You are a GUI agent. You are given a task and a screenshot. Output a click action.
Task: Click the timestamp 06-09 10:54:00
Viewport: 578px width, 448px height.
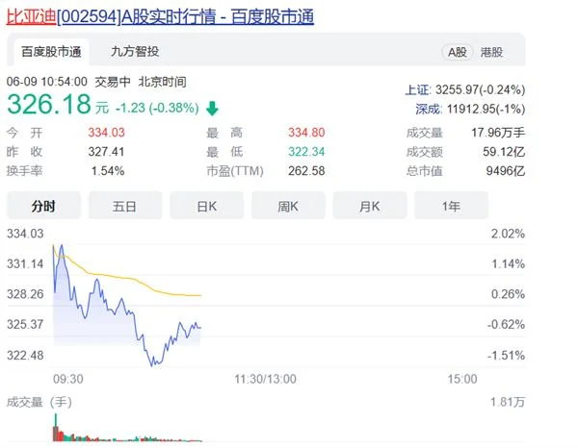[x=47, y=82]
